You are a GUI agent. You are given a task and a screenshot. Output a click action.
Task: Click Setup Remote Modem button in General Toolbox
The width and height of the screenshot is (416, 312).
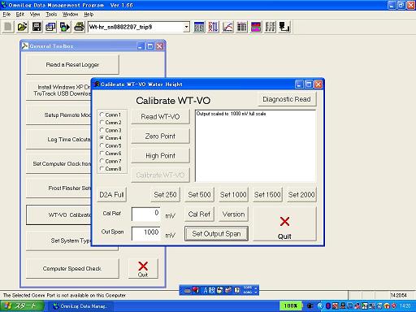point(58,115)
